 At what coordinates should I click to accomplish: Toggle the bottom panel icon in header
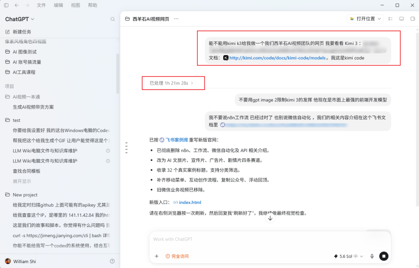point(402,19)
